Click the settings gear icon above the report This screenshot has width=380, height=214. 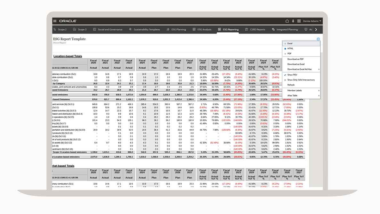point(318,39)
